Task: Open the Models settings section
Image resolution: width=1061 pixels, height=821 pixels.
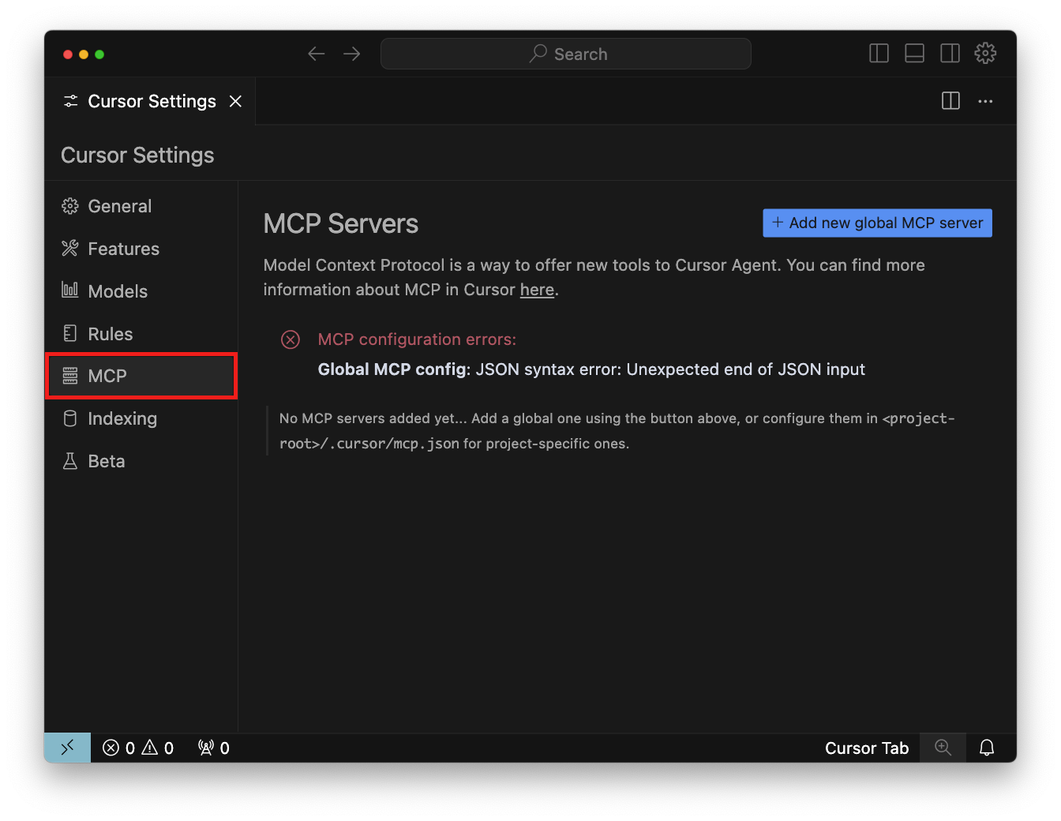Action: [141, 291]
